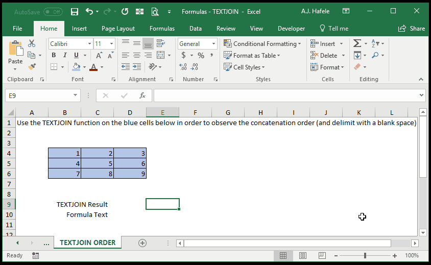Open the font size 11 dropdown
Image resolution: width=431 pixels, height=265 pixels.
[x=111, y=44]
